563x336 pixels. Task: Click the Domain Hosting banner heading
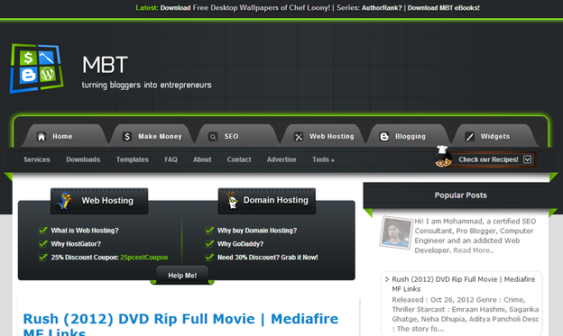click(x=267, y=201)
